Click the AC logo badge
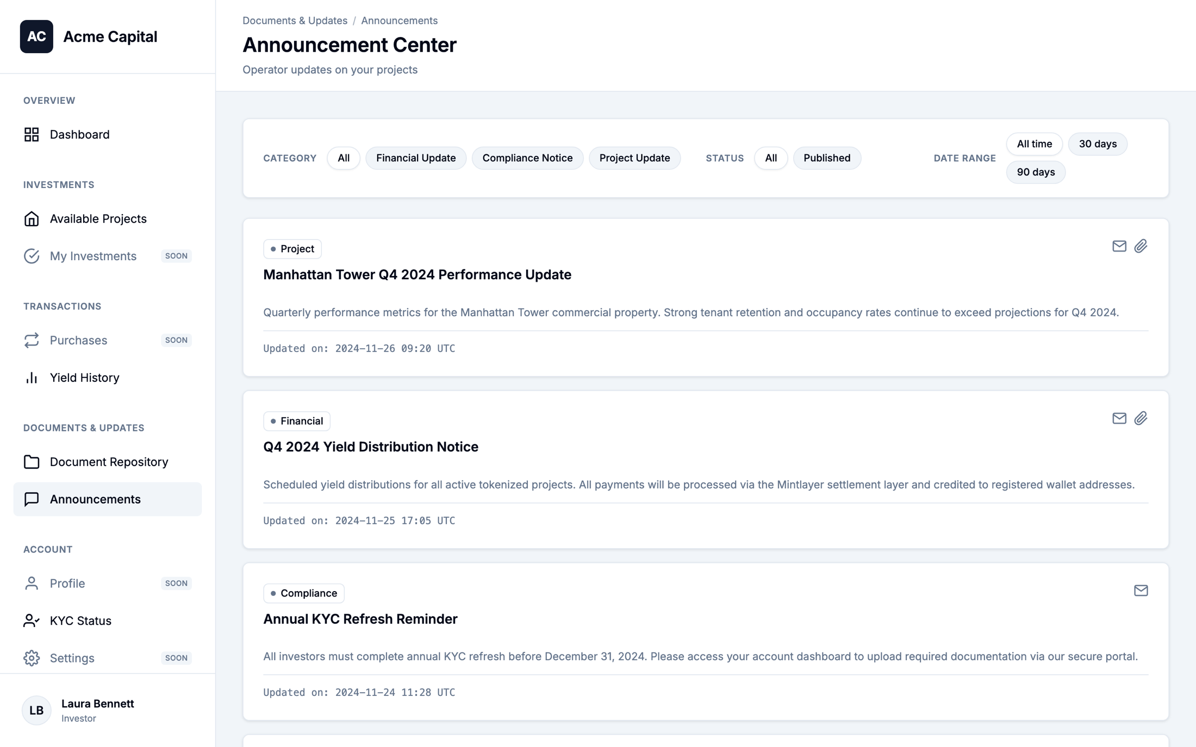 tap(36, 36)
